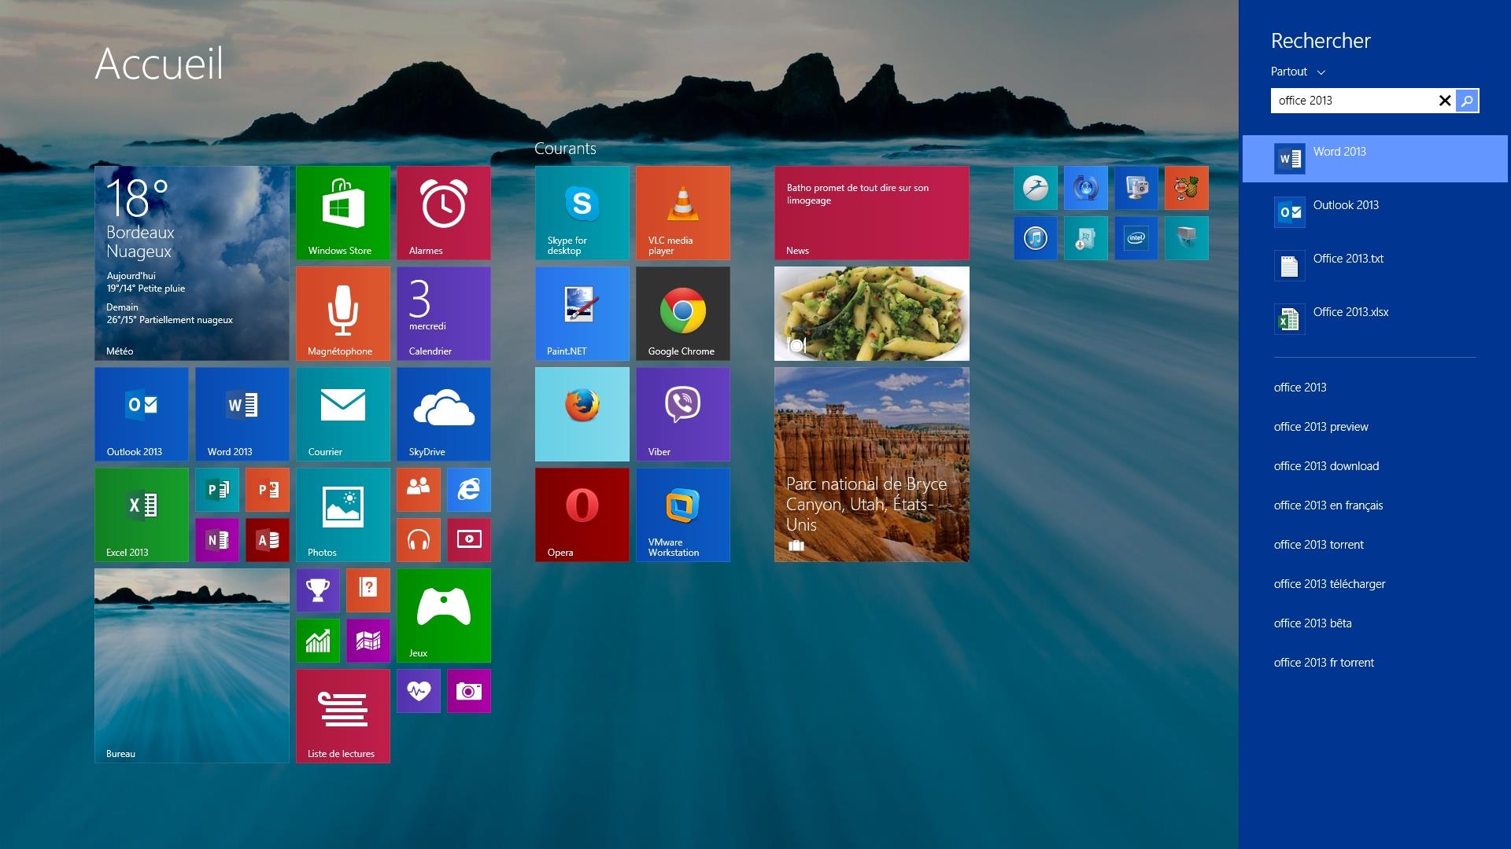Launch VLC media player tile
The height and width of the screenshot is (849, 1511).
coord(683,213)
